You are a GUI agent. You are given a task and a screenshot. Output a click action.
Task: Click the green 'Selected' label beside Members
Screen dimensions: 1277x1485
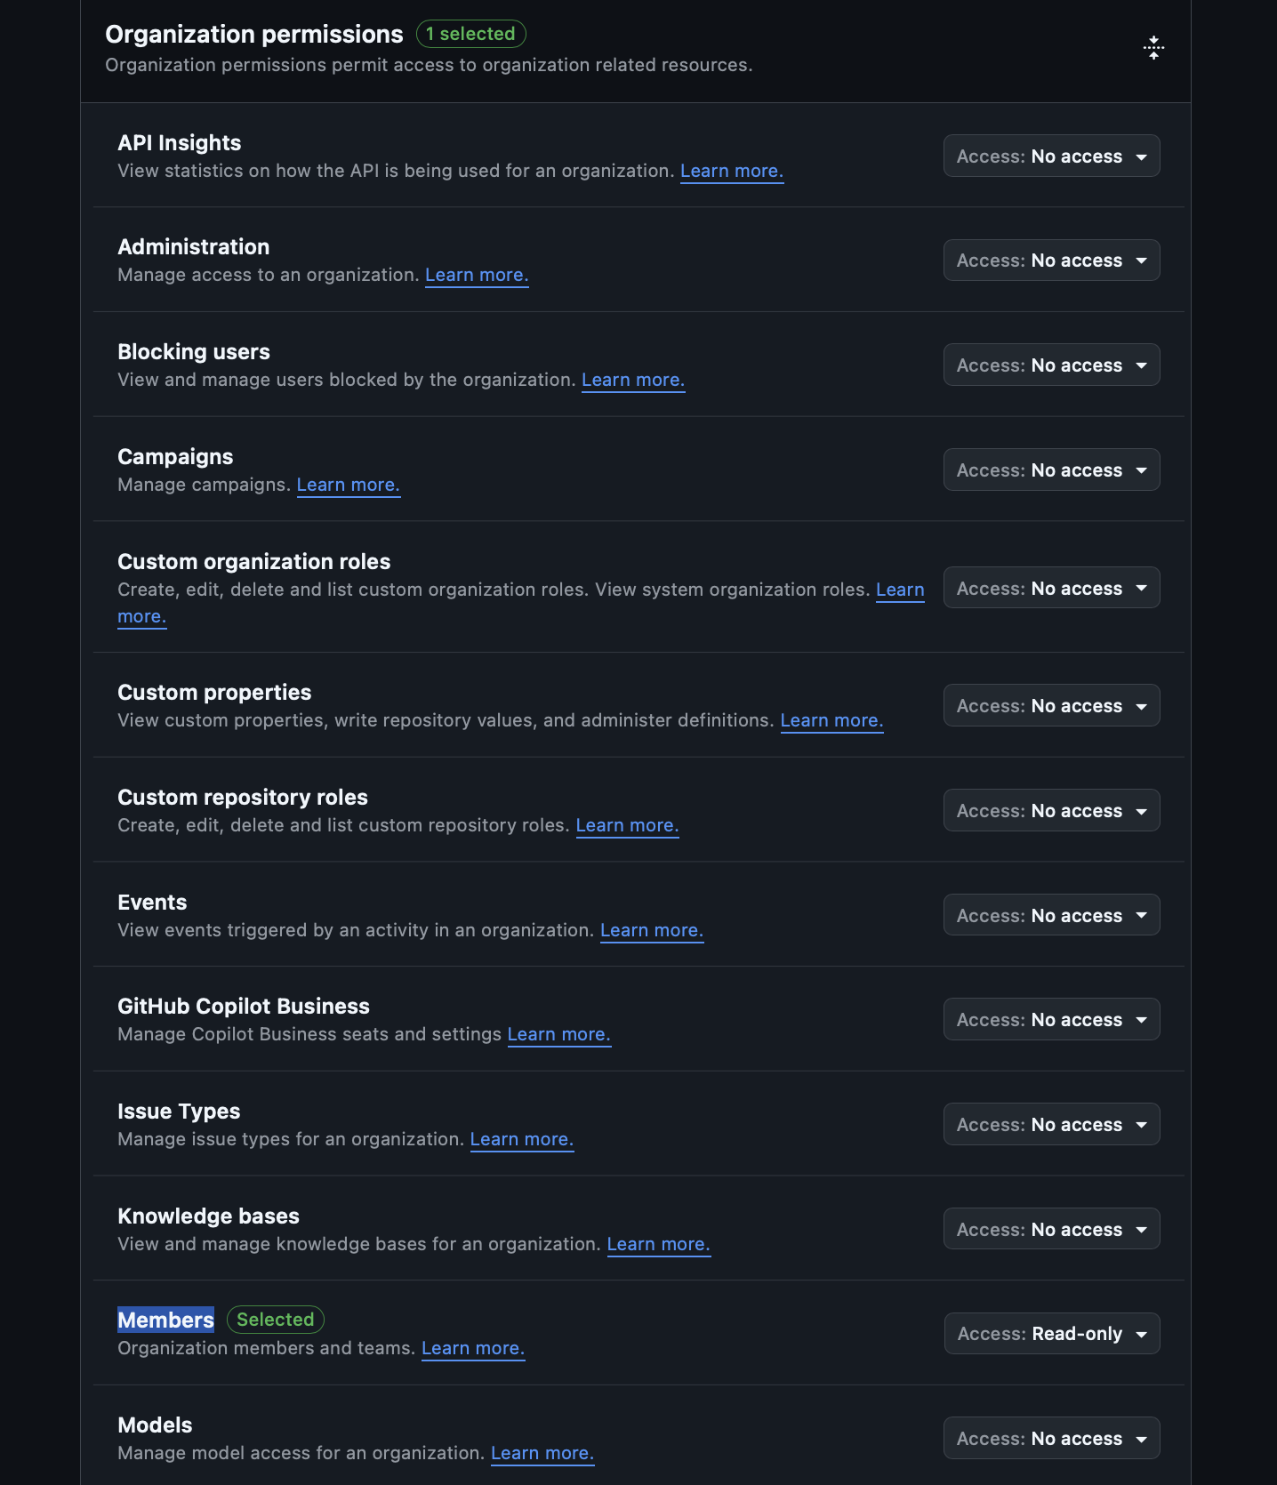tap(276, 1320)
